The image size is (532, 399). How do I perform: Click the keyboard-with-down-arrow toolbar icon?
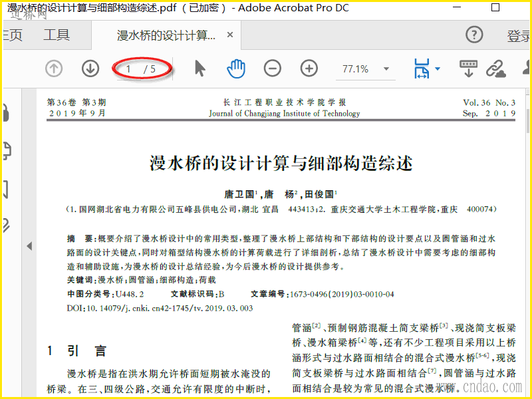pos(469,69)
